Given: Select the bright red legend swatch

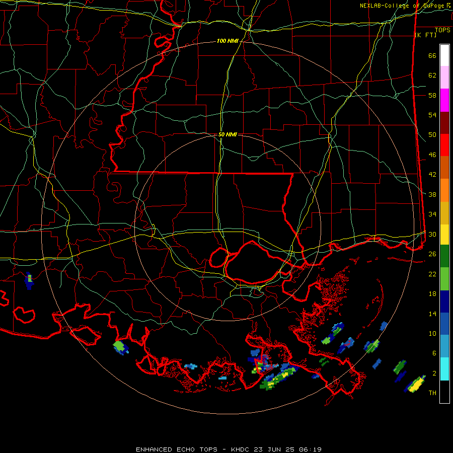Looking at the screenshot, I should click(444, 145).
